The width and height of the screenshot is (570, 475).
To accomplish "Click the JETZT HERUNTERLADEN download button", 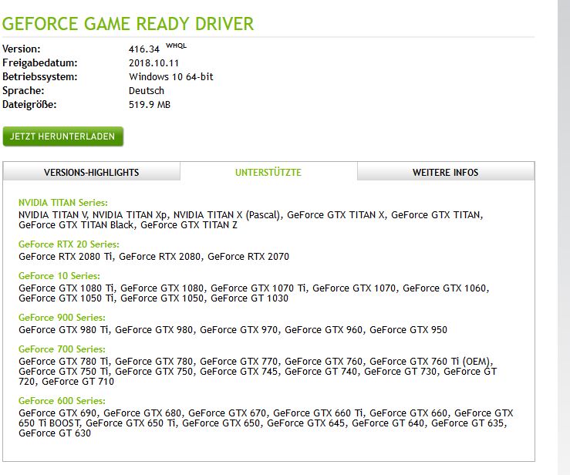I will click(x=63, y=136).
